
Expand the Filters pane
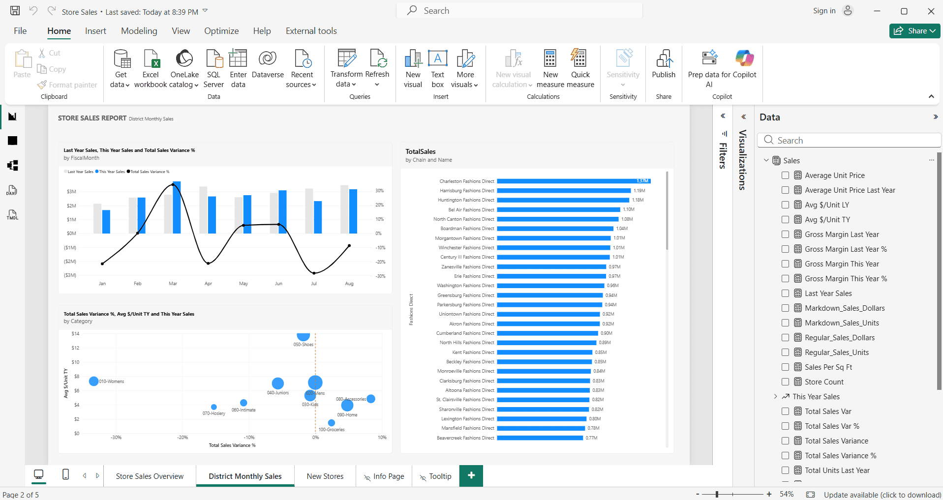(x=723, y=117)
